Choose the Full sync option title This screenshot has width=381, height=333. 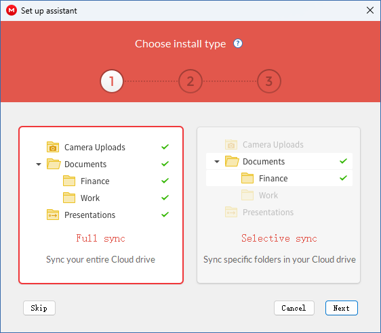[x=100, y=238]
